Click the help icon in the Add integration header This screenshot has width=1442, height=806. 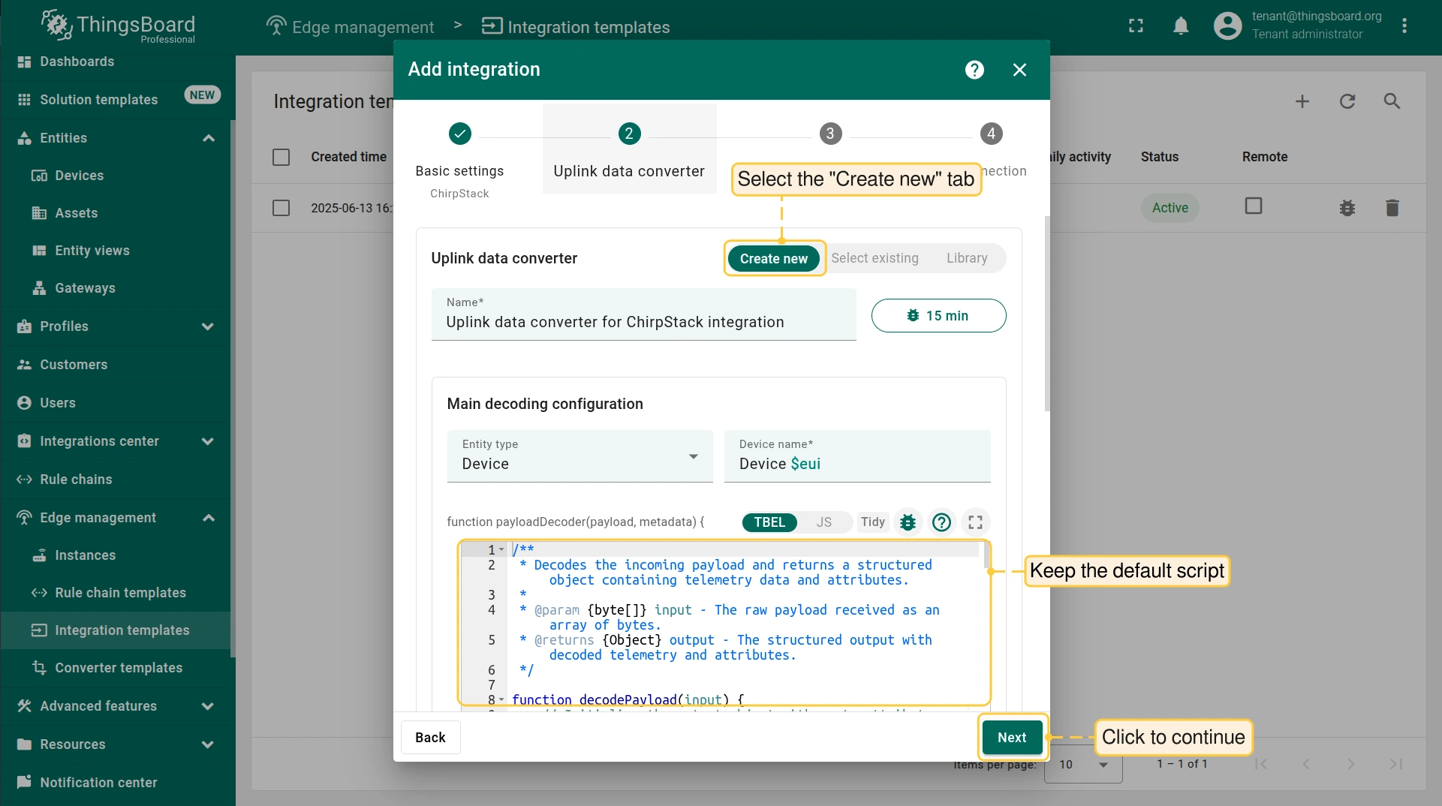point(974,70)
